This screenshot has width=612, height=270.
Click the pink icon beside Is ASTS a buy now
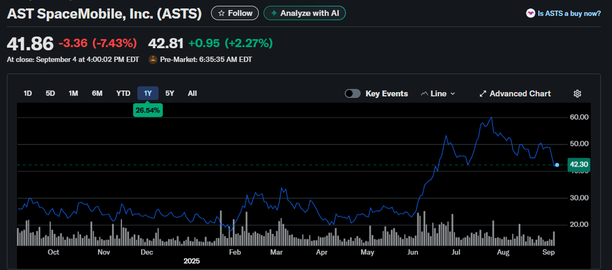[530, 13]
